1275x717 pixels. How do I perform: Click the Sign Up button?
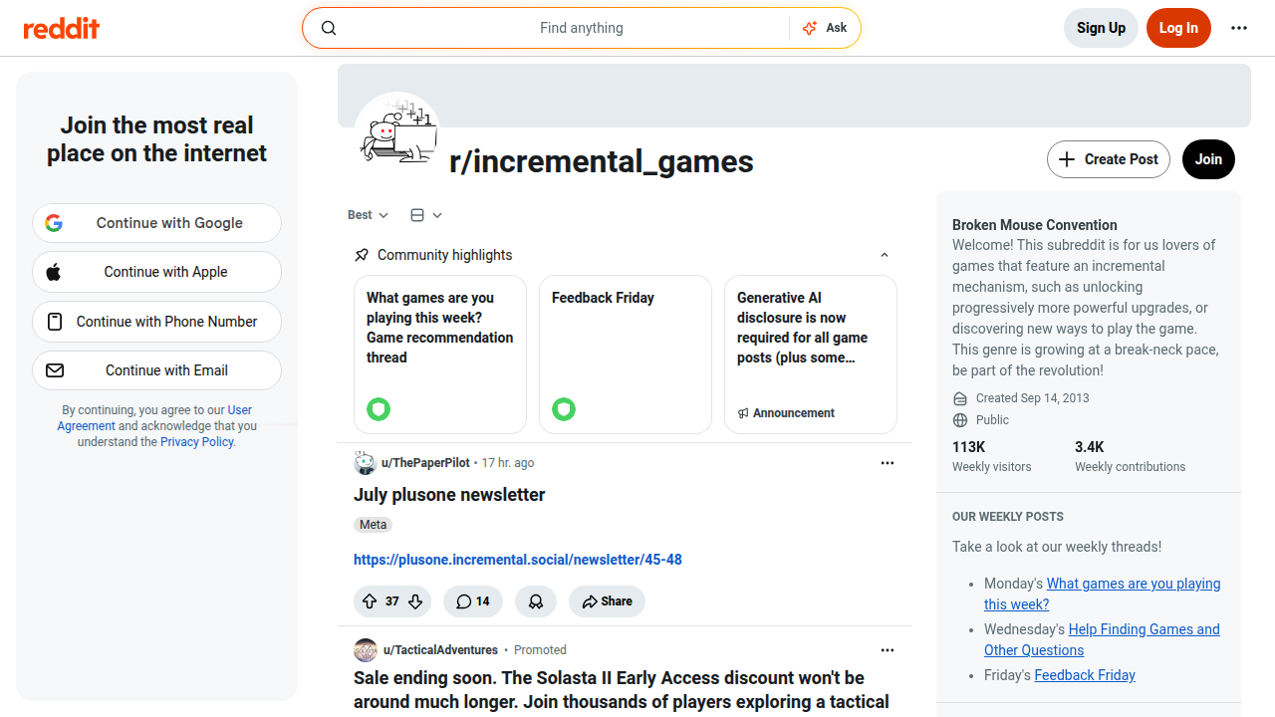(1101, 28)
